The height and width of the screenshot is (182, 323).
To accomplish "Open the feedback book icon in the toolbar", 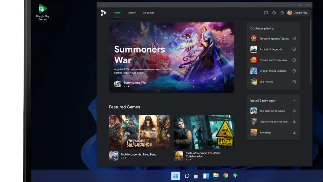I will pos(266,13).
